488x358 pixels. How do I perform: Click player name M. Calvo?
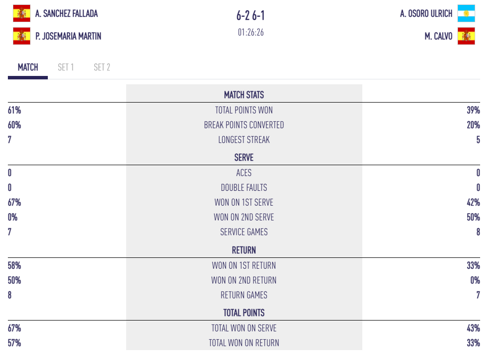(438, 36)
